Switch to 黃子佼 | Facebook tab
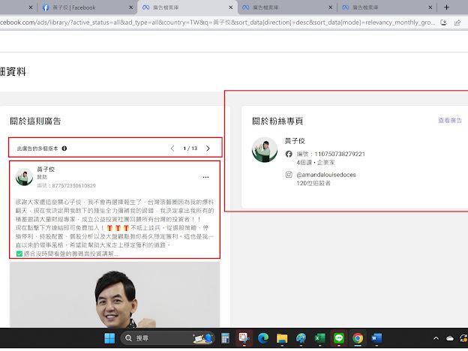468x351 pixels. [73, 7]
